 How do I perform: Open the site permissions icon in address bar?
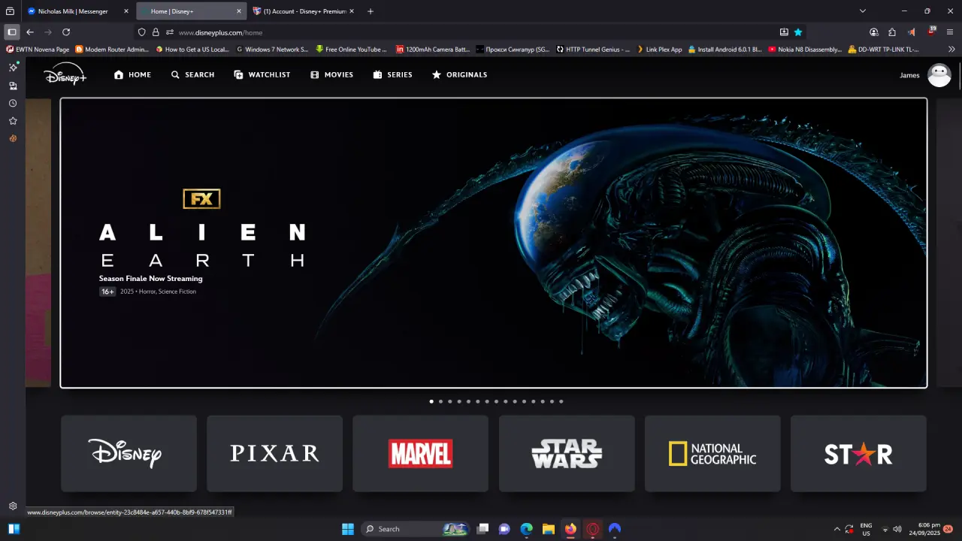point(170,32)
